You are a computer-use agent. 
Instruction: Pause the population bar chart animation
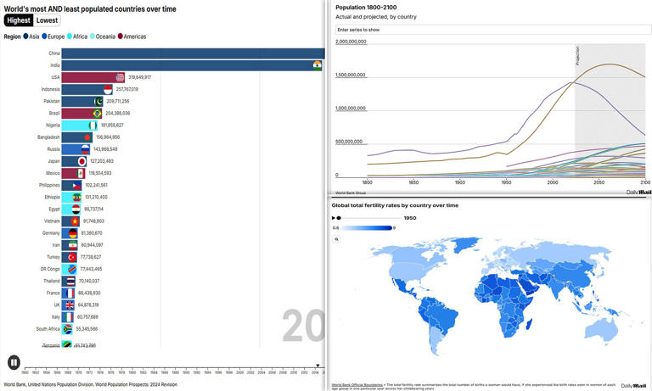[14, 362]
